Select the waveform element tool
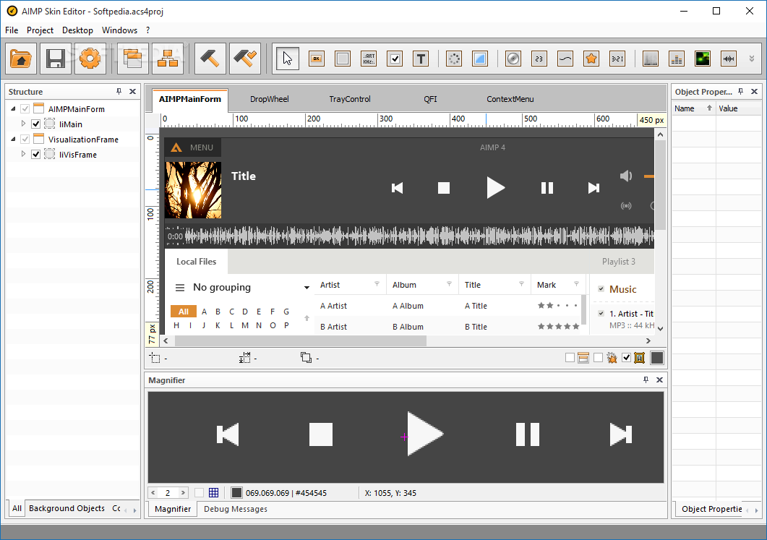 (x=729, y=59)
